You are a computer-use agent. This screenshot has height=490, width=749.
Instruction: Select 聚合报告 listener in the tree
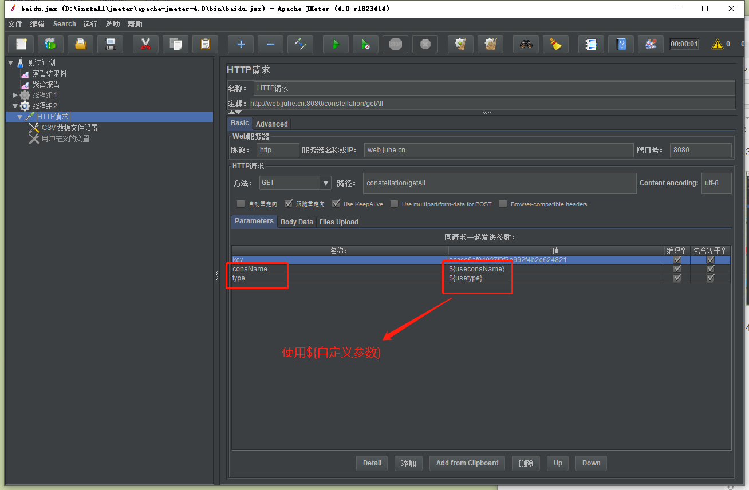[x=46, y=84]
